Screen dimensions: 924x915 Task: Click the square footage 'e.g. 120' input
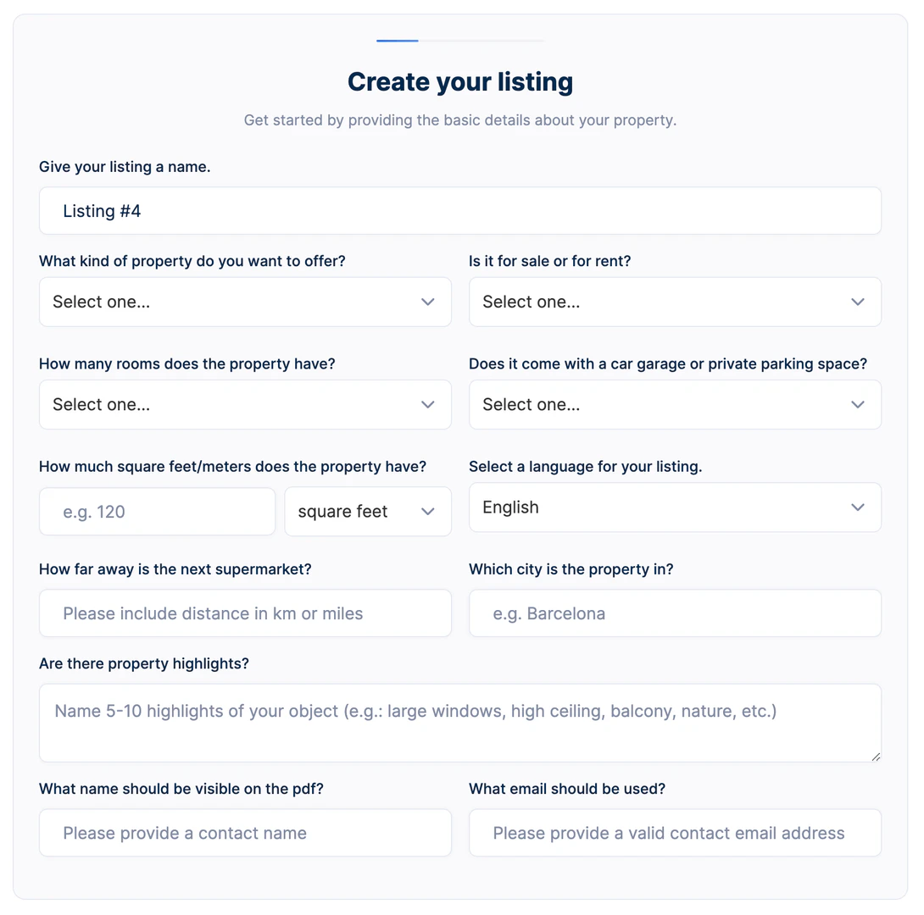[x=157, y=512]
